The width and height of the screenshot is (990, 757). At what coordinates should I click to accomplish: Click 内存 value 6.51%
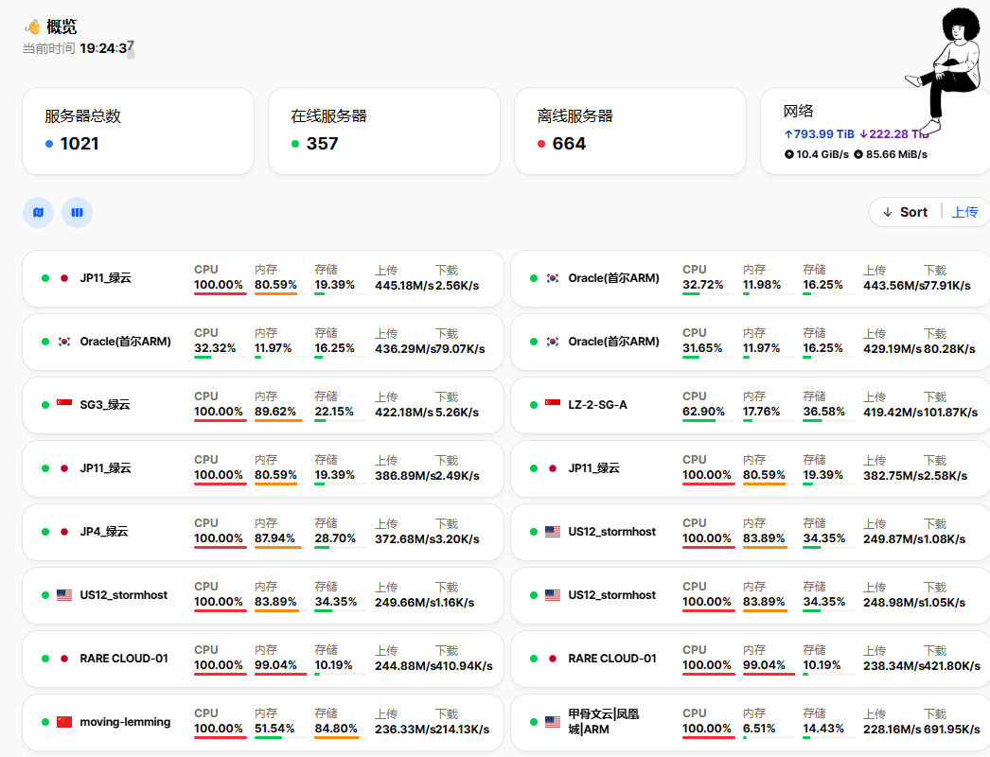(760, 729)
